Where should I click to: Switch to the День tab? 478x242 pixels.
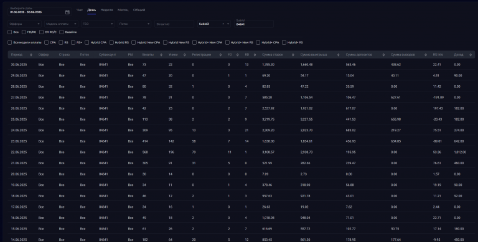tap(91, 10)
